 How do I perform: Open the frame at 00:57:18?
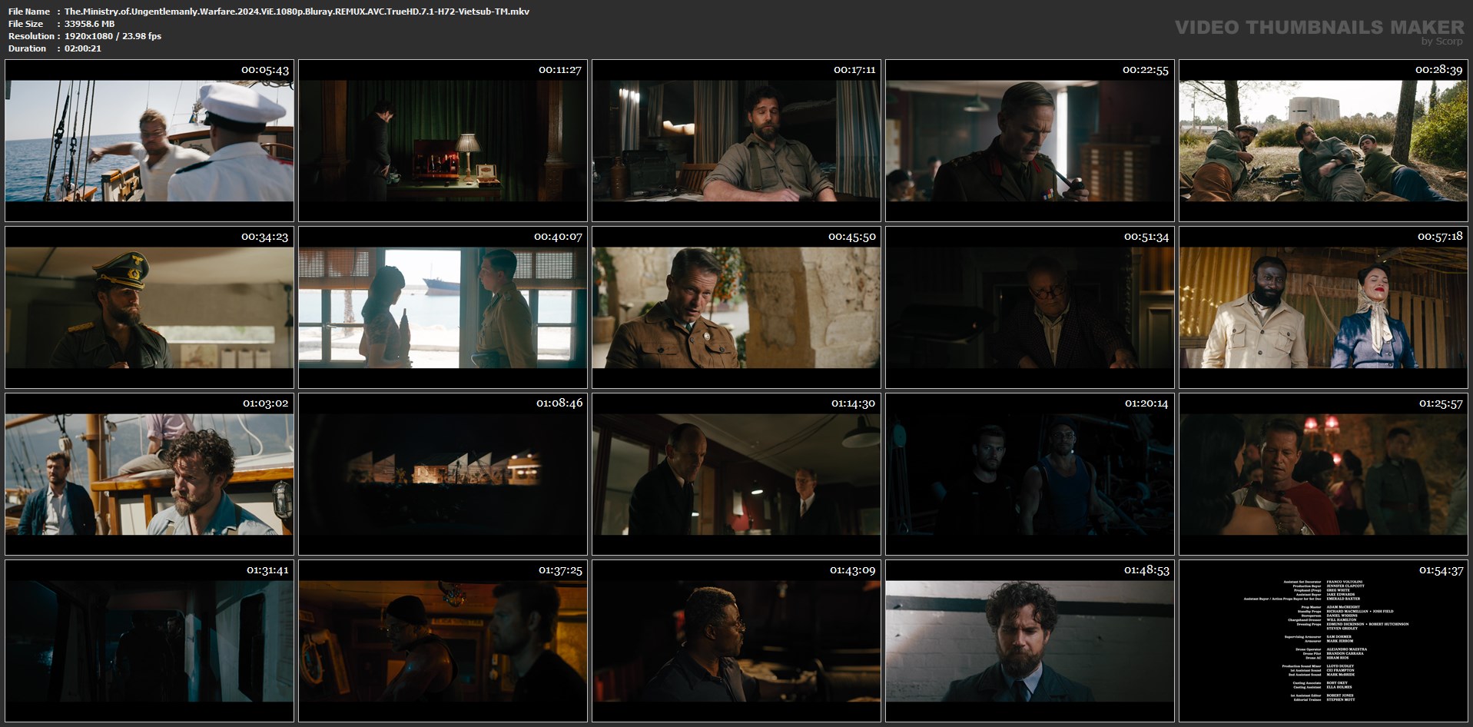(x=1323, y=307)
